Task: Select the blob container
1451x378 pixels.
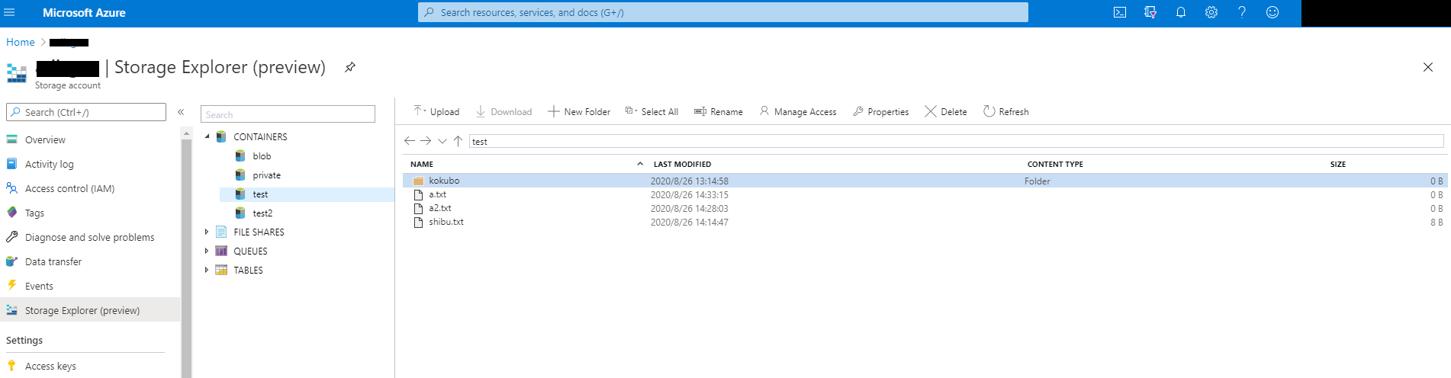Action: pos(262,156)
